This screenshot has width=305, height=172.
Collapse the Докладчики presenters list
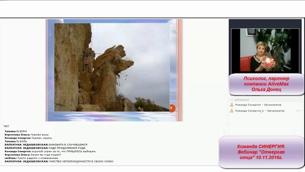click(x=232, y=100)
